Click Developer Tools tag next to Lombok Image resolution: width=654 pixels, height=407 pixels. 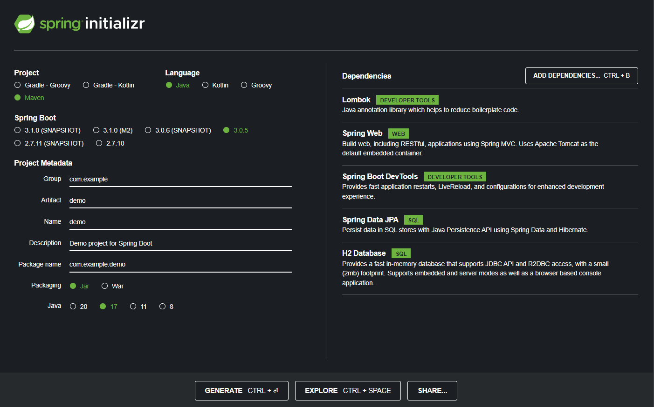tap(407, 100)
